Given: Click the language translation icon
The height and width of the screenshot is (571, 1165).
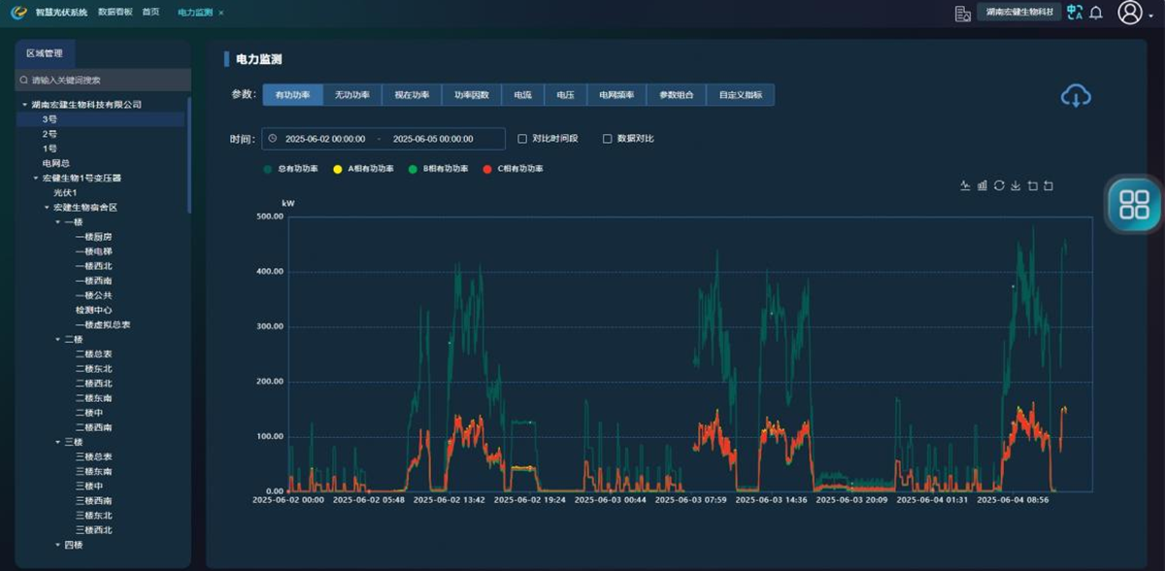Looking at the screenshot, I should pos(1074,13).
